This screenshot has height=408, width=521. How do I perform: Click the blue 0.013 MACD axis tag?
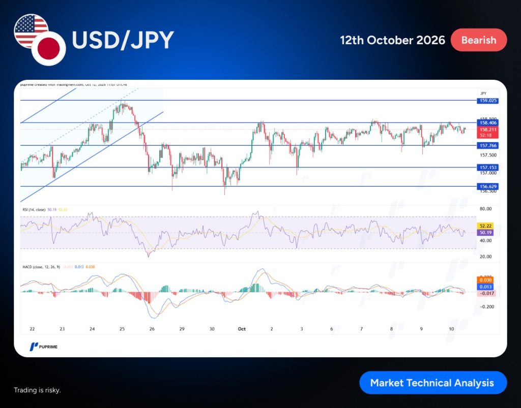(485, 287)
